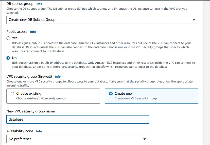Open Info link for VPC security group (firewall)

(58, 77)
